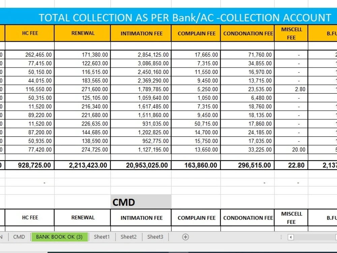The width and height of the screenshot is (337, 253).
Task: Select renewal total 2,213,423.00
Action: (x=83, y=165)
